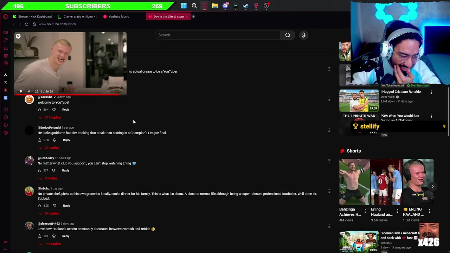Open GX Control speedometer in sidebar
The image size is (450, 253).
[6, 40]
